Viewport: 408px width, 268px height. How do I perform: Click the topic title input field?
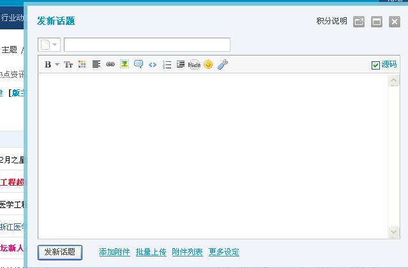click(x=147, y=45)
